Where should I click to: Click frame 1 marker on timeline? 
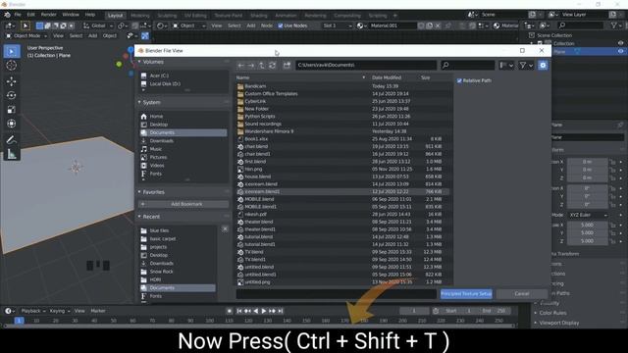pos(19,321)
